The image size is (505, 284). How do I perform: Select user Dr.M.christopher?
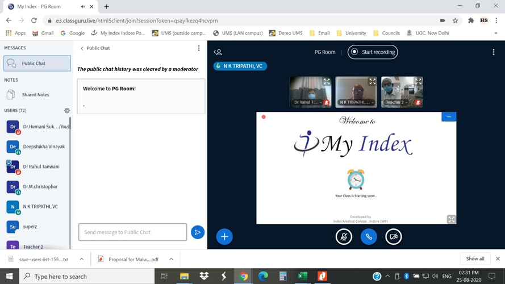(x=37, y=187)
